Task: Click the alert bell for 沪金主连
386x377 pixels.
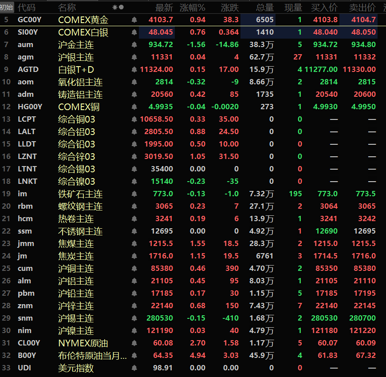Action: (x=134, y=45)
